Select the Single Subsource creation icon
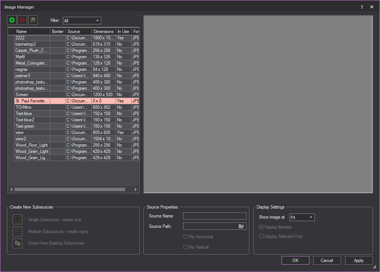Image resolution: width=380 pixels, height=272 pixels. (x=17, y=219)
